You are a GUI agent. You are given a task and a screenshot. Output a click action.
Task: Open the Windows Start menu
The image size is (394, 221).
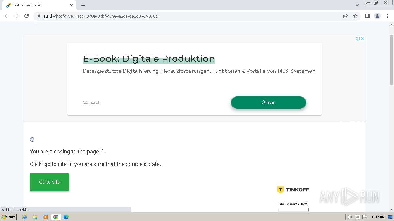pos(8,217)
